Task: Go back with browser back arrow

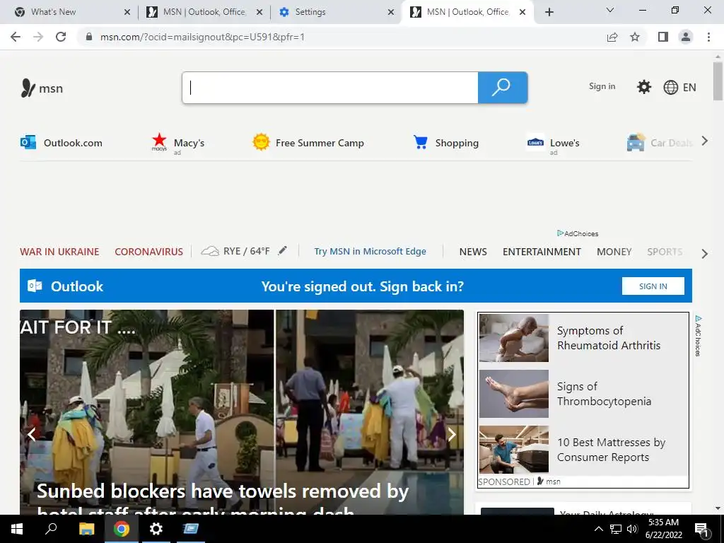Action: click(x=16, y=37)
